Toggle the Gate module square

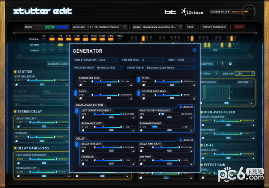pyautogui.click(x=15, y=92)
